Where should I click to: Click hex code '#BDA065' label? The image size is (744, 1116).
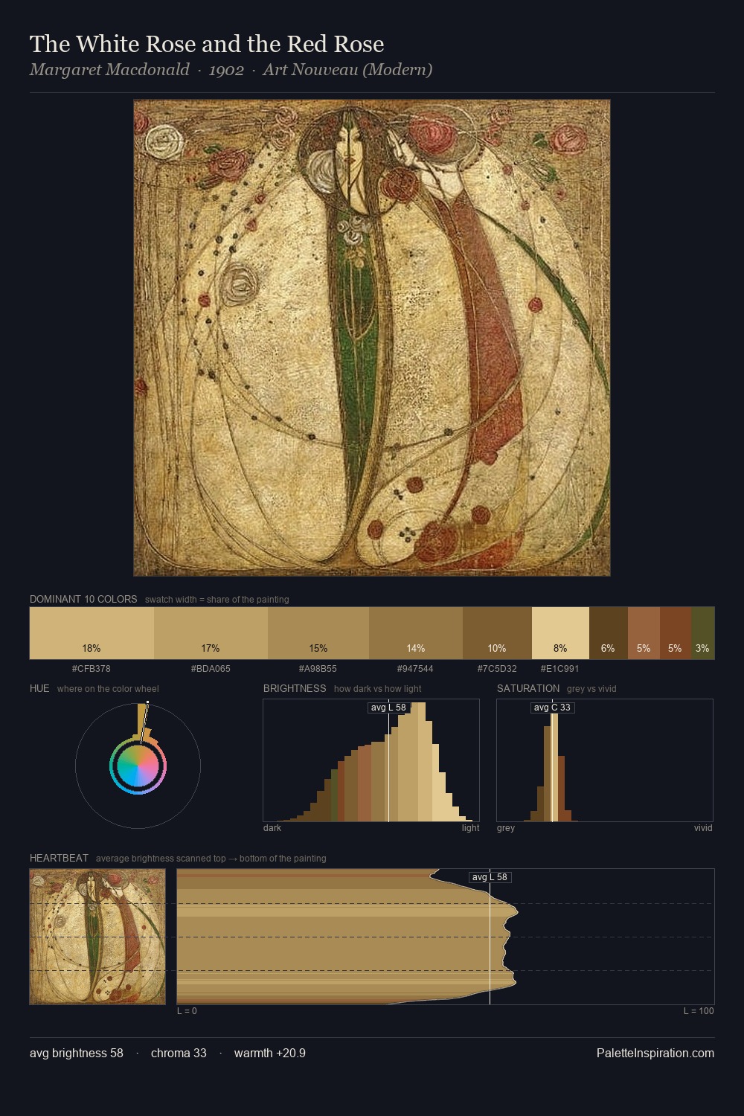click(x=211, y=668)
